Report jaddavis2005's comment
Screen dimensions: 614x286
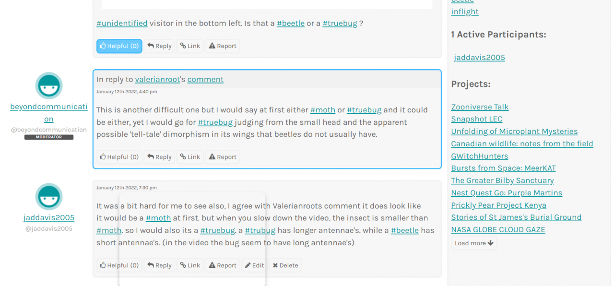223,265
